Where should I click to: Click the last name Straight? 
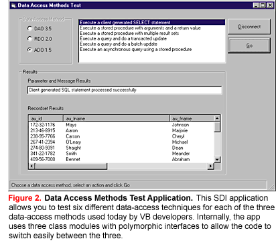[74, 148]
